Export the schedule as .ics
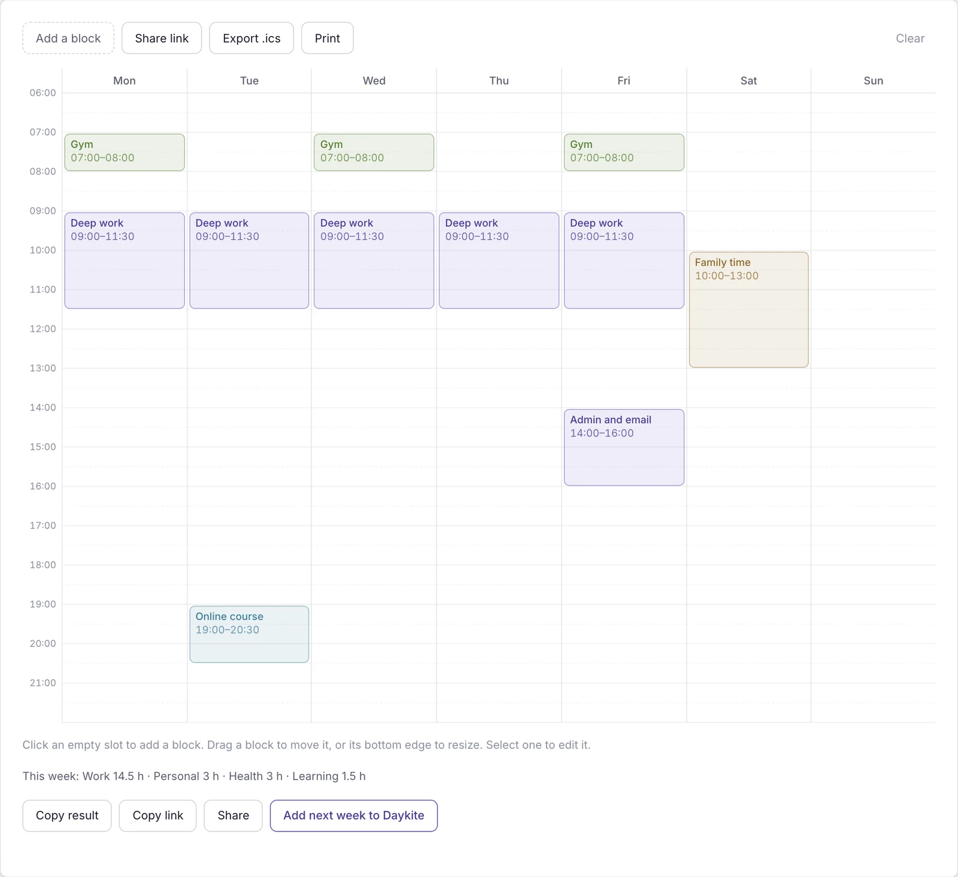Viewport: 958px width, 877px height. [x=251, y=38]
